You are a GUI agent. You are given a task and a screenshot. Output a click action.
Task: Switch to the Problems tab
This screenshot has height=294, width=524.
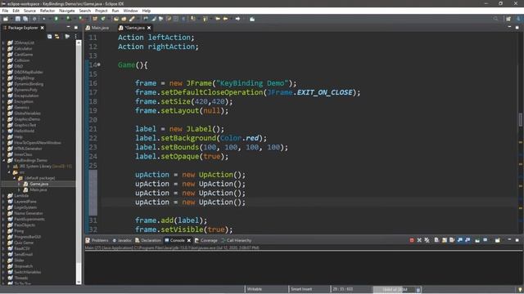(97, 240)
